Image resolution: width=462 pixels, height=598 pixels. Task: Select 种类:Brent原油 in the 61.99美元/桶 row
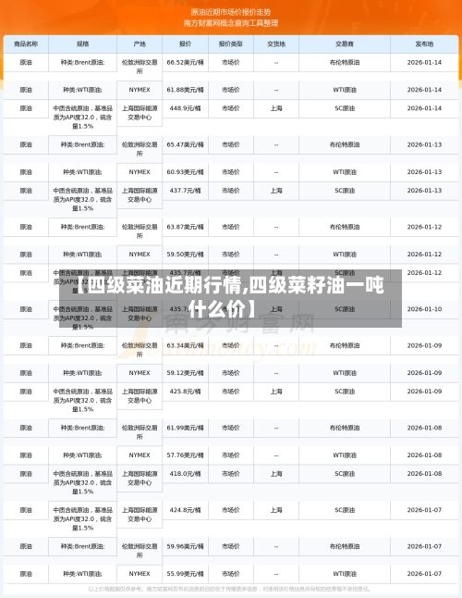[82, 428]
